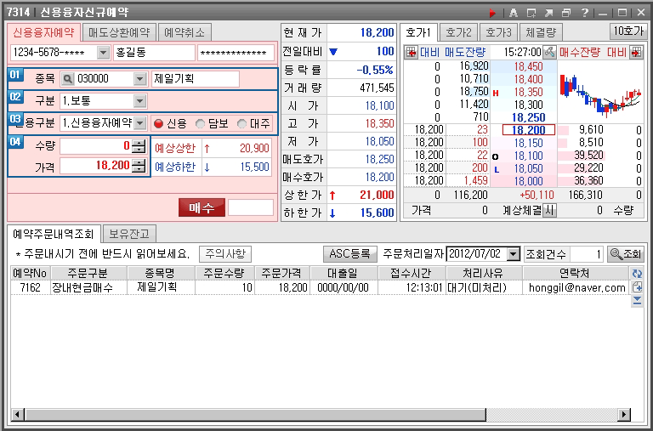Click the account password field with asterisks

[236, 53]
